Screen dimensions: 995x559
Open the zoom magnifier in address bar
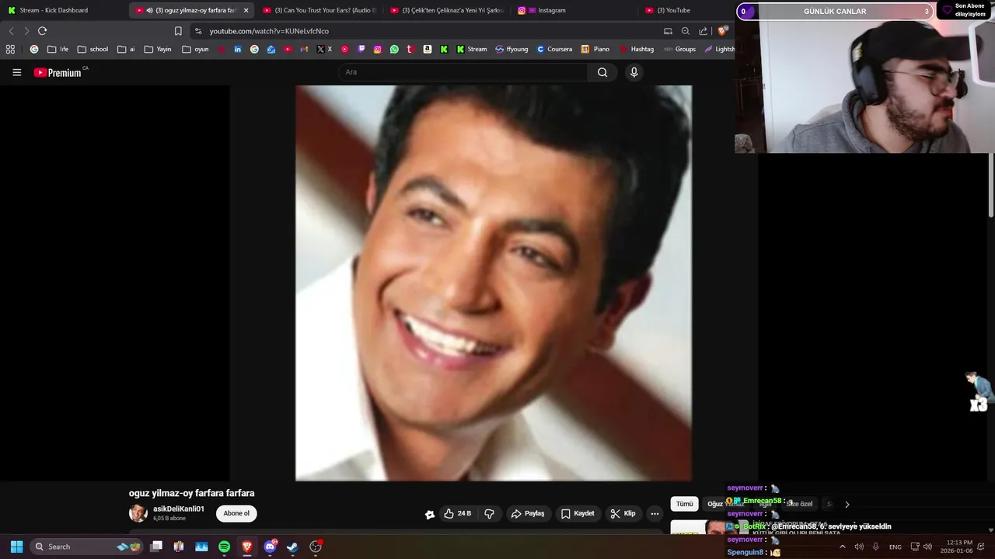click(686, 31)
